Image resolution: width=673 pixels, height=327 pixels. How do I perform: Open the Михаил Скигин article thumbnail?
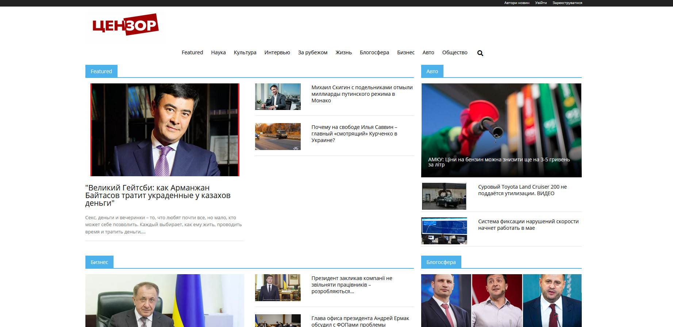pos(278,96)
